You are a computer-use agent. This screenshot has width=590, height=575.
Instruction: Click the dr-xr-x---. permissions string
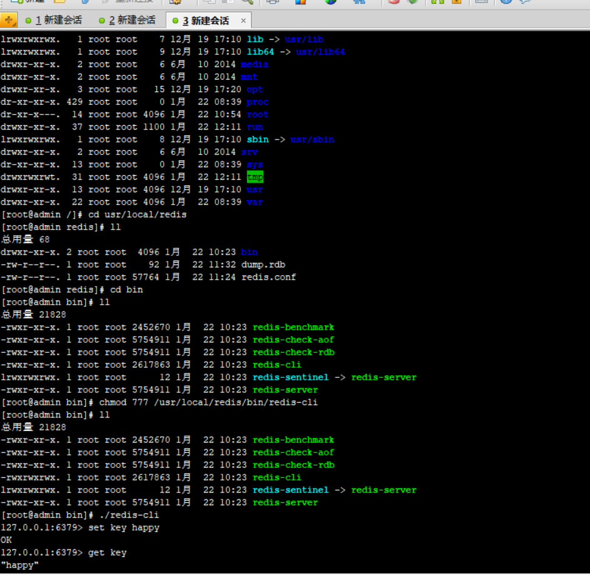pyautogui.click(x=30, y=114)
